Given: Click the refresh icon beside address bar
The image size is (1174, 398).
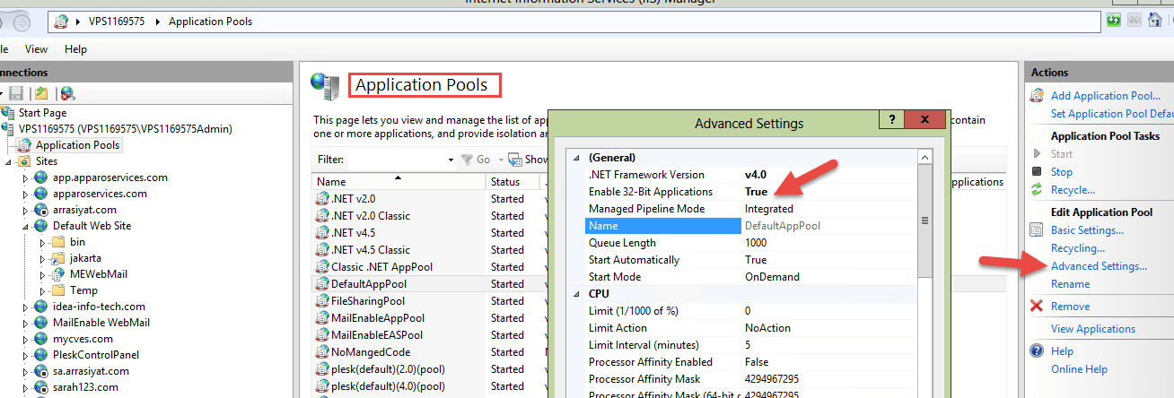Looking at the screenshot, I should point(1116,21).
